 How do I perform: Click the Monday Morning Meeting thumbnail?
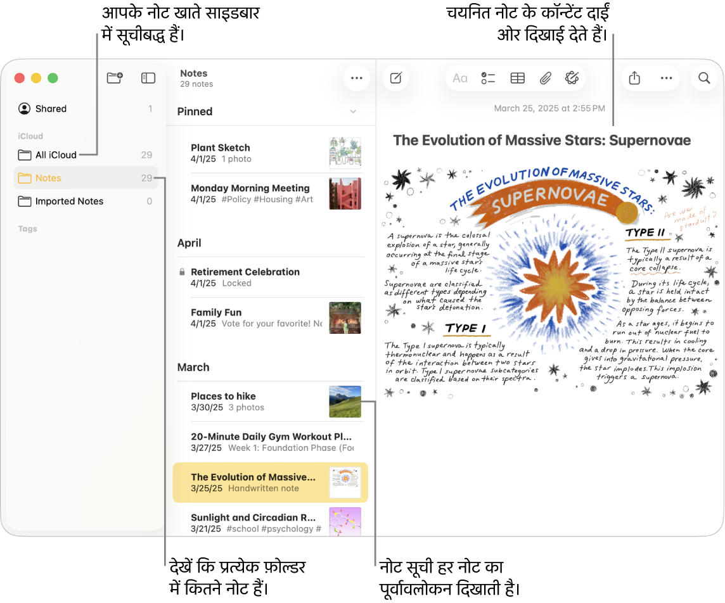(345, 194)
